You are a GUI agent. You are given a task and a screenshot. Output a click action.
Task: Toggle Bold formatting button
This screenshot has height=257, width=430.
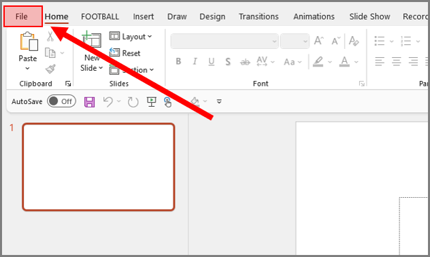[x=178, y=61]
